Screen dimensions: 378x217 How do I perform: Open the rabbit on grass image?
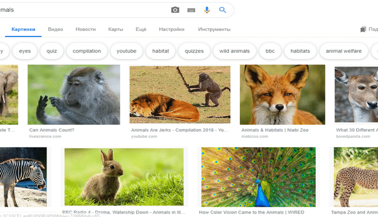[x=124, y=177]
